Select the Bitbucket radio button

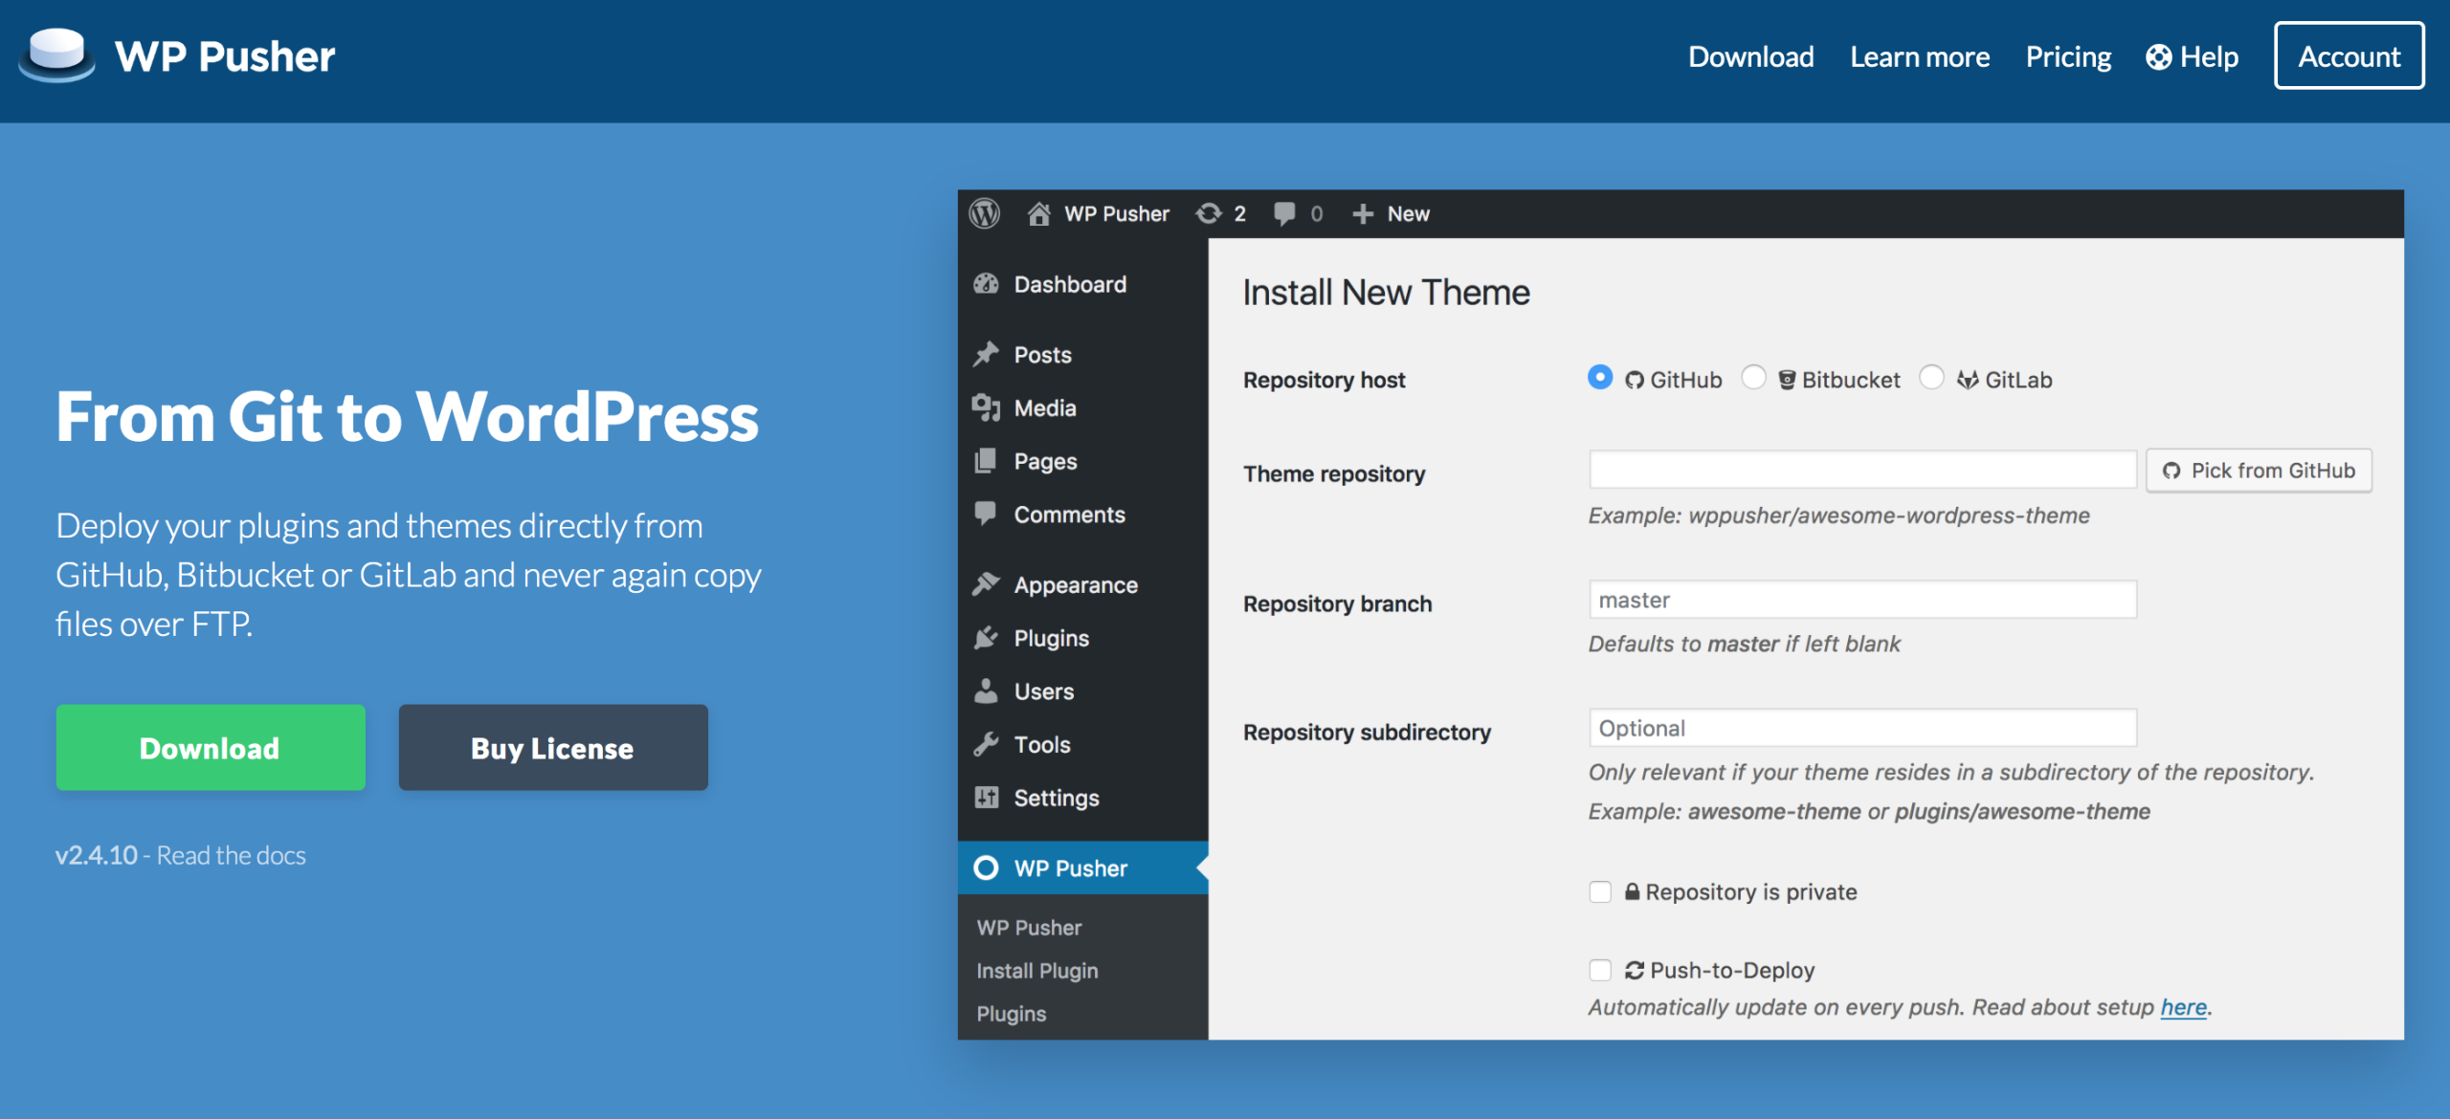[x=1753, y=378]
